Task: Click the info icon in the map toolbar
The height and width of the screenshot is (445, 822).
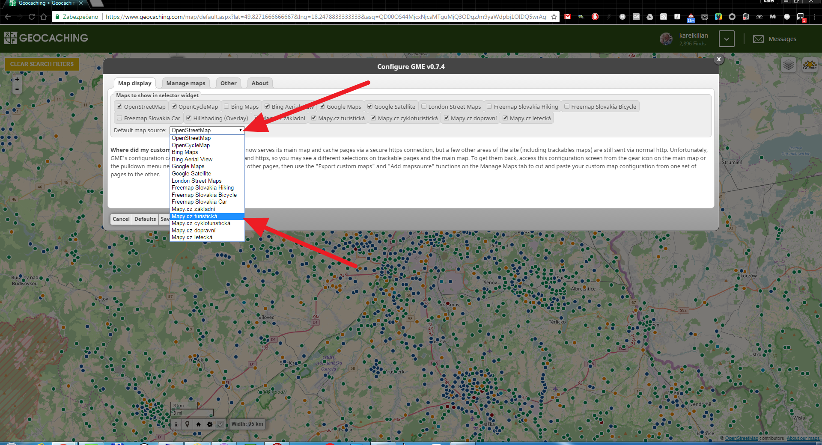Action: tap(176, 424)
